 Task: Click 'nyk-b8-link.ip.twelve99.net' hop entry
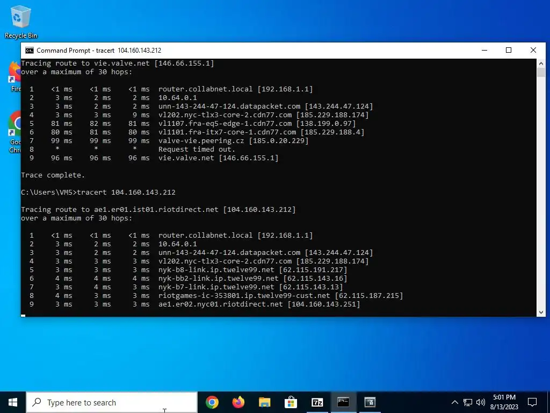point(216,270)
